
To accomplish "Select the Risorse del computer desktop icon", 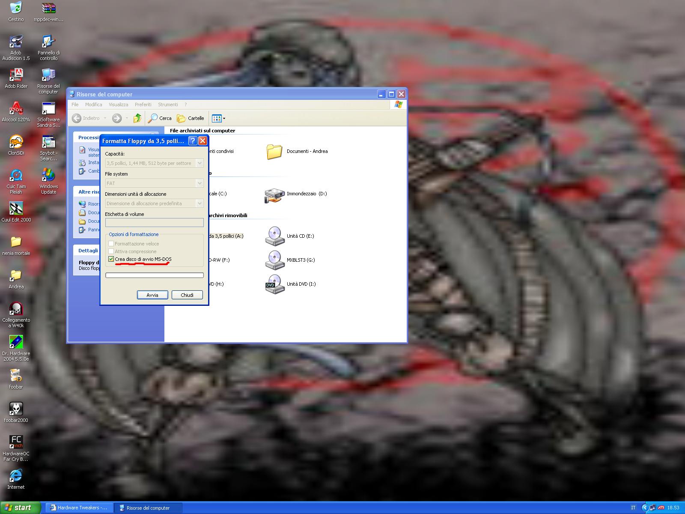I will pyautogui.click(x=48, y=81).
